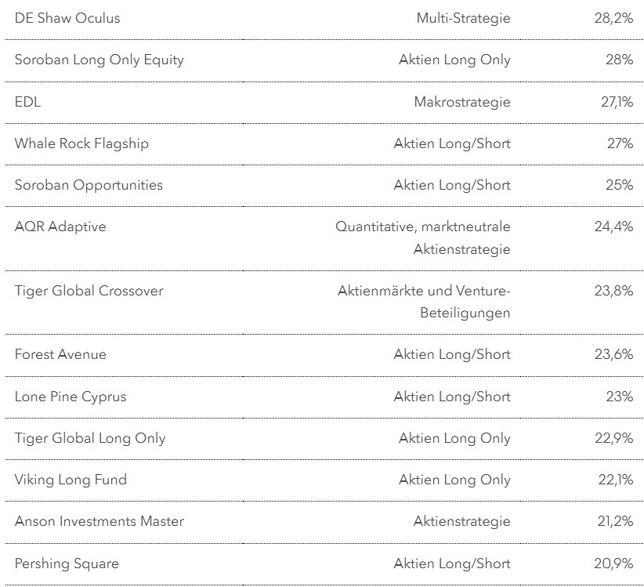Click the Soroban Opportunities entry

[89, 185]
